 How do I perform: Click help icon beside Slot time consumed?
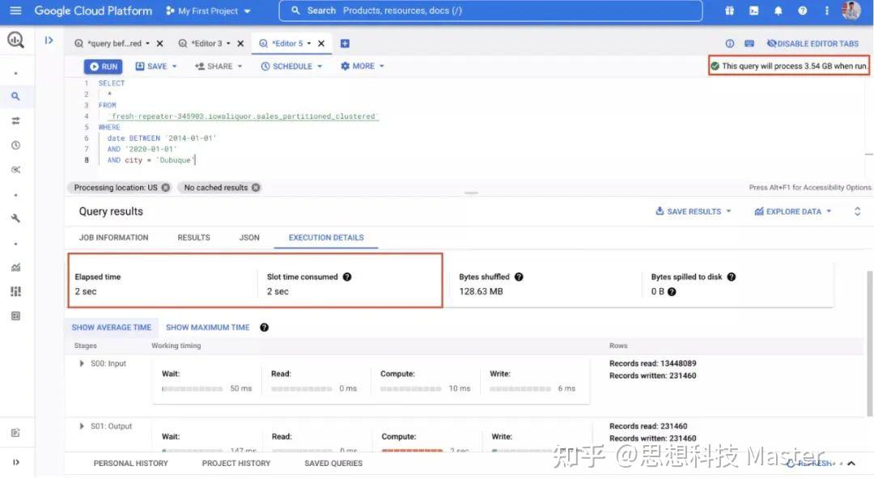point(347,277)
